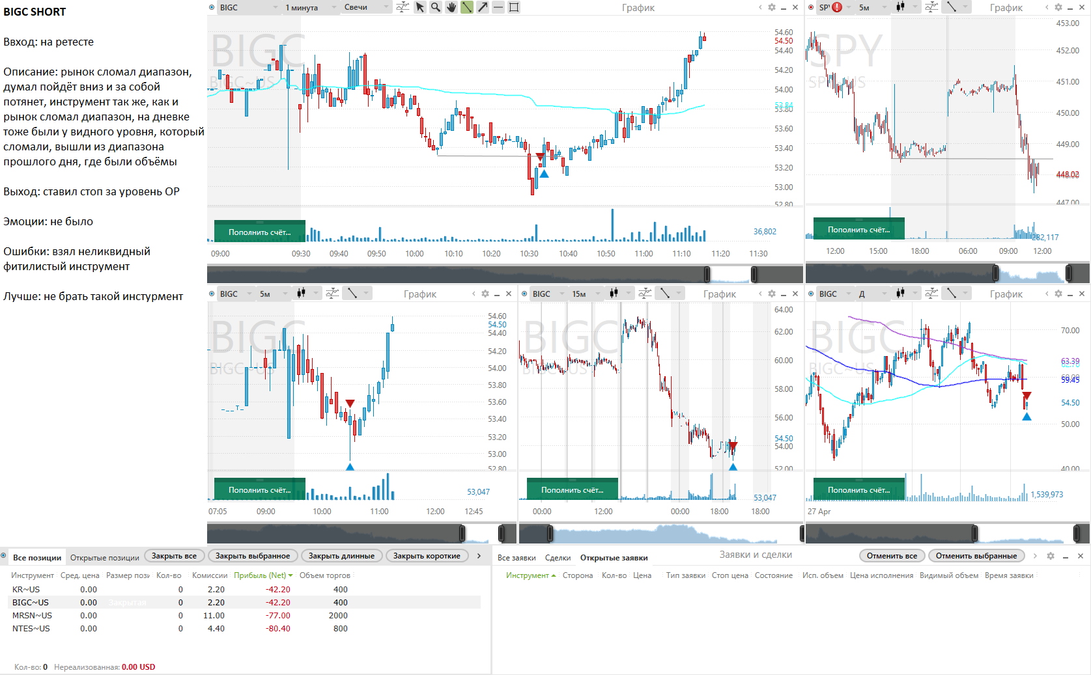The image size is (1091, 675).
Task: Open settings gear of BIGC 15м chart
Action: [x=772, y=294]
